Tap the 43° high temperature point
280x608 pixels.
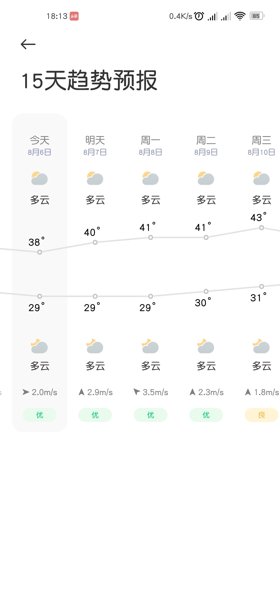point(262,228)
